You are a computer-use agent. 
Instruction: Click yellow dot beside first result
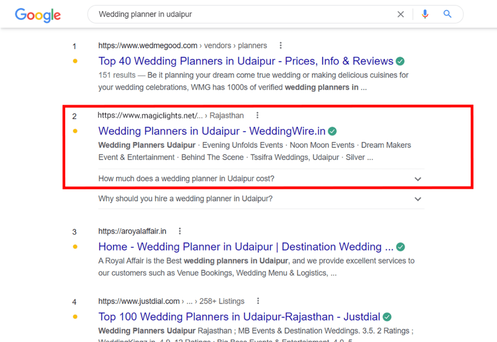click(x=75, y=61)
